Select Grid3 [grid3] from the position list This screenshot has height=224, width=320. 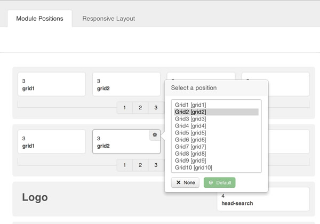pos(190,119)
